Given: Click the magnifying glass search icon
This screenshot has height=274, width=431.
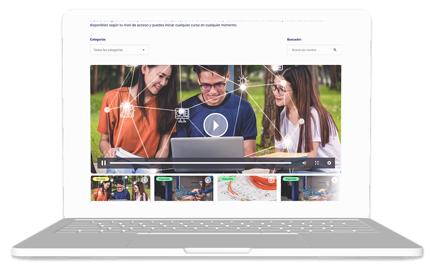Looking at the screenshot, I should pyautogui.click(x=335, y=50).
